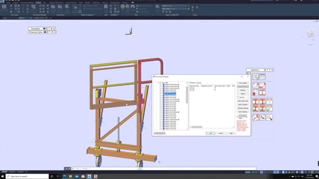
Task: Click the system clock in the taskbar
Action: (310, 177)
